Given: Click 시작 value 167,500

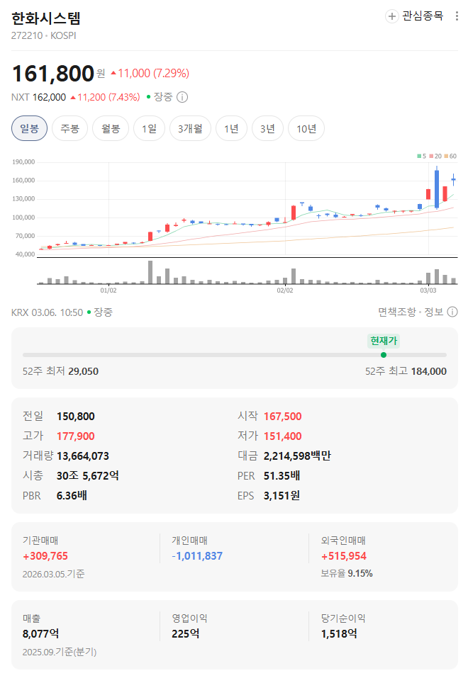Looking at the screenshot, I should (283, 417).
